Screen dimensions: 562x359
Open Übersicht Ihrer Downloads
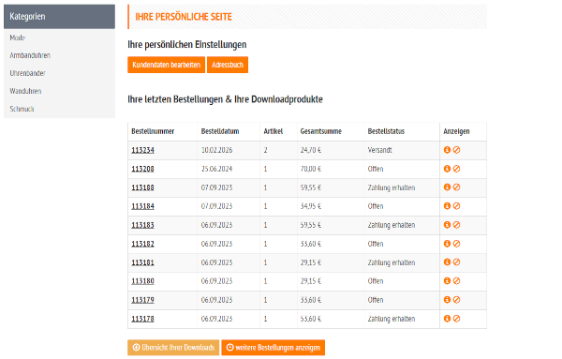(173, 348)
